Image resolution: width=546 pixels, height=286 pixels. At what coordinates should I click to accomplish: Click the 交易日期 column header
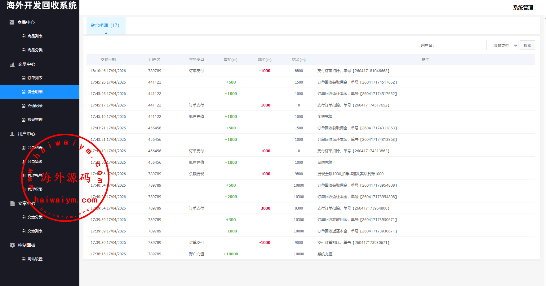(x=108, y=60)
